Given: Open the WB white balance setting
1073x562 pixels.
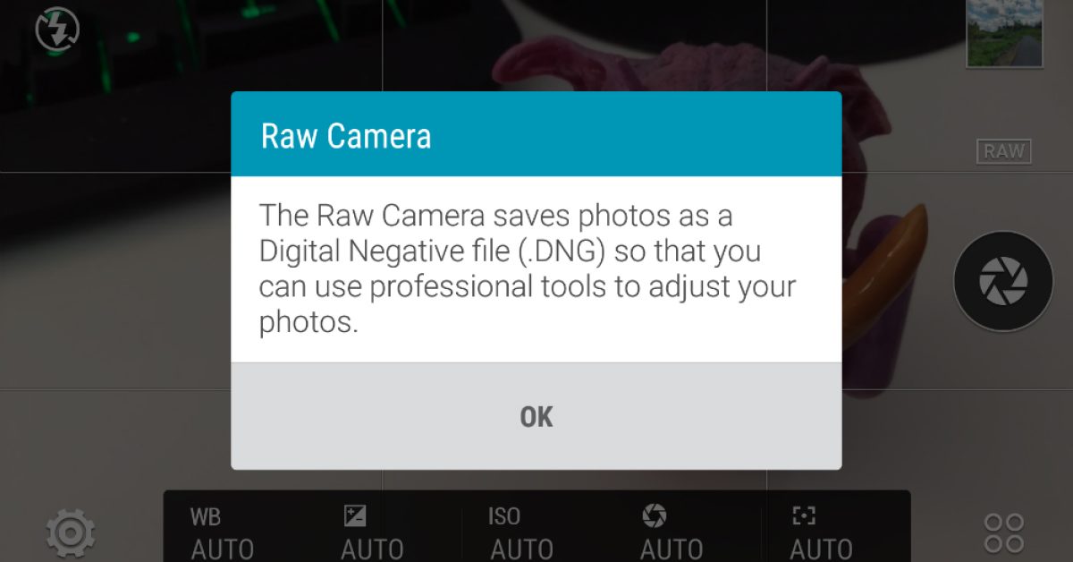Looking at the screenshot, I should tap(206, 517).
